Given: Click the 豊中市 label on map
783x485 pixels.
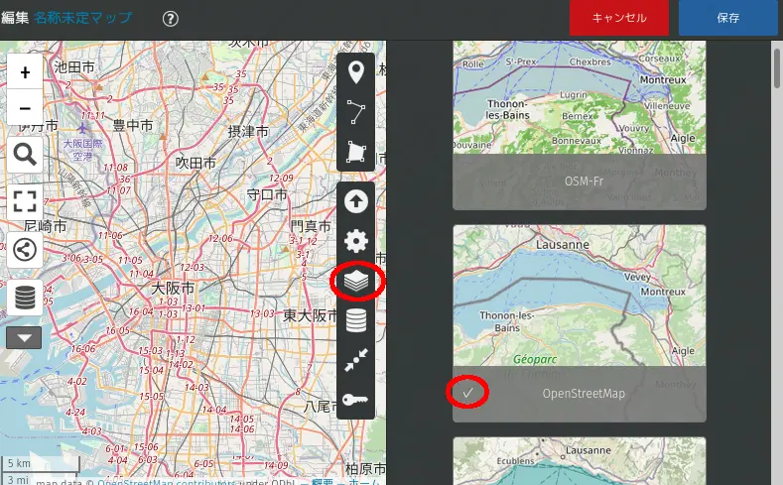Looking at the screenshot, I should click(x=133, y=126).
